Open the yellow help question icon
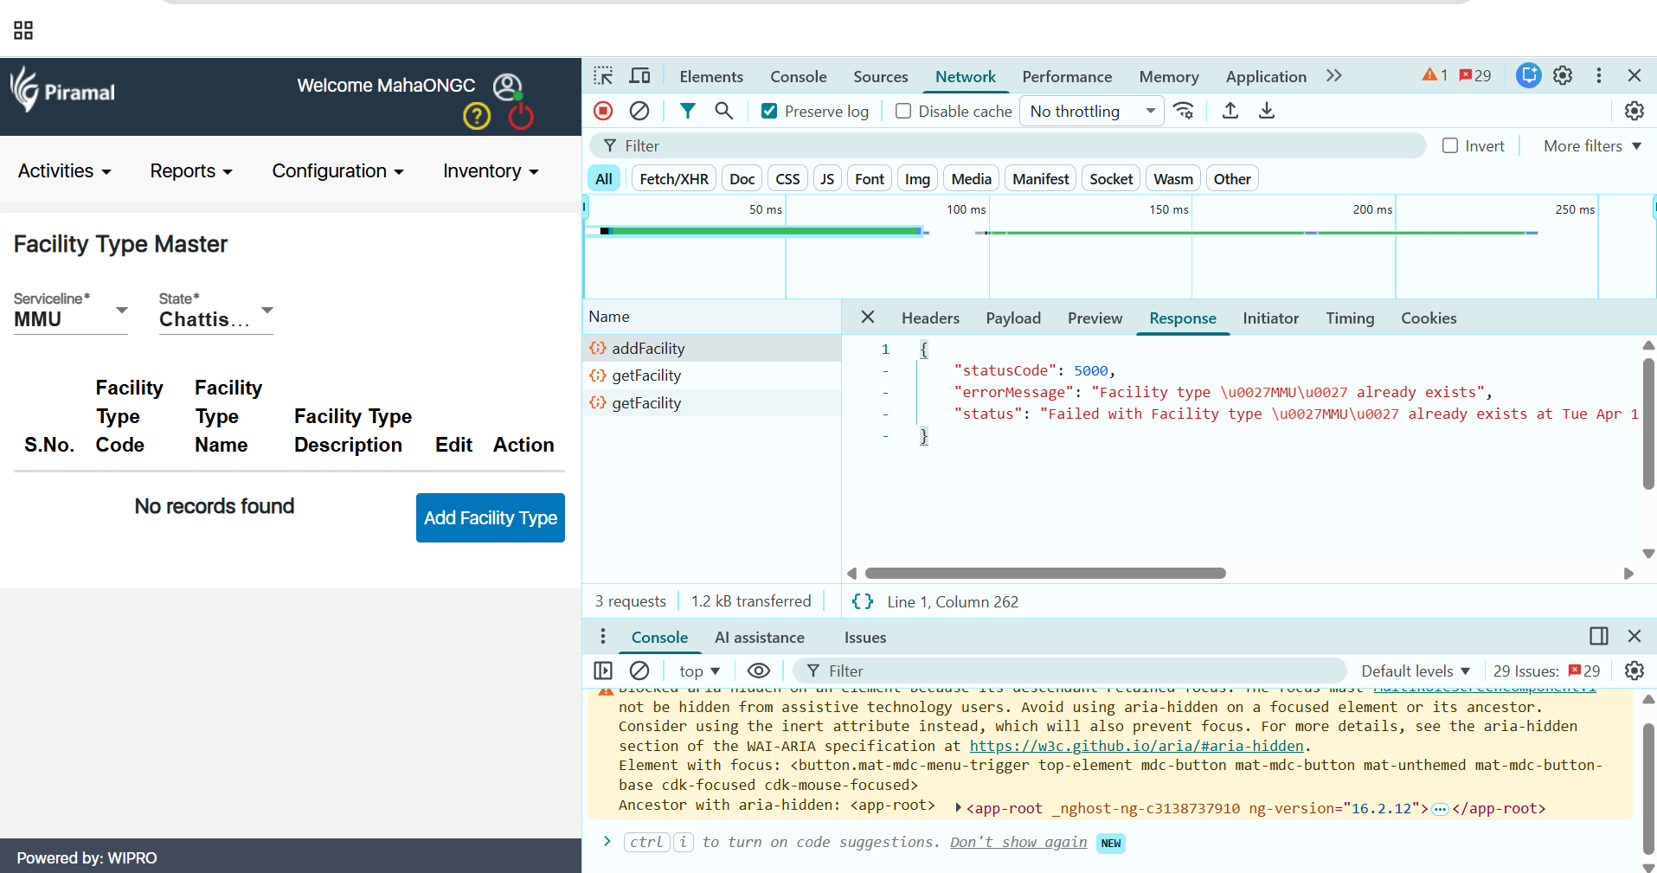 click(477, 116)
